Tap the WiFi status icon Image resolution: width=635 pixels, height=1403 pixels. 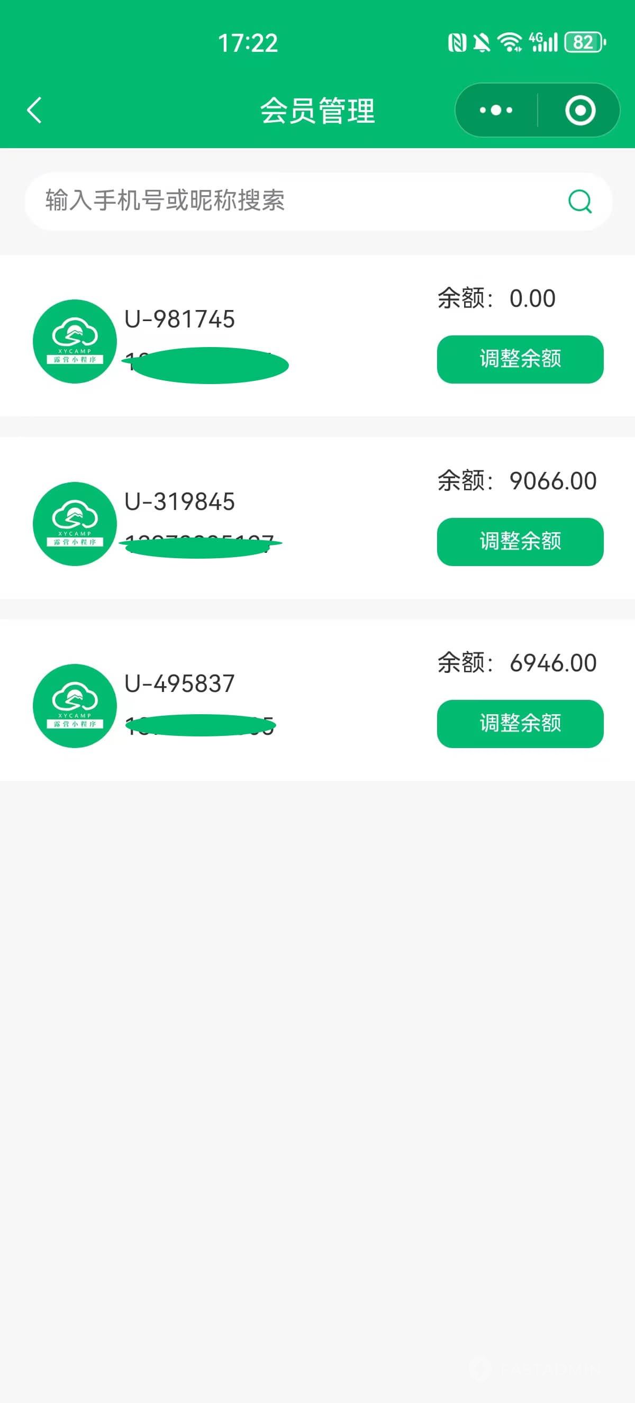tap(510, 42)
